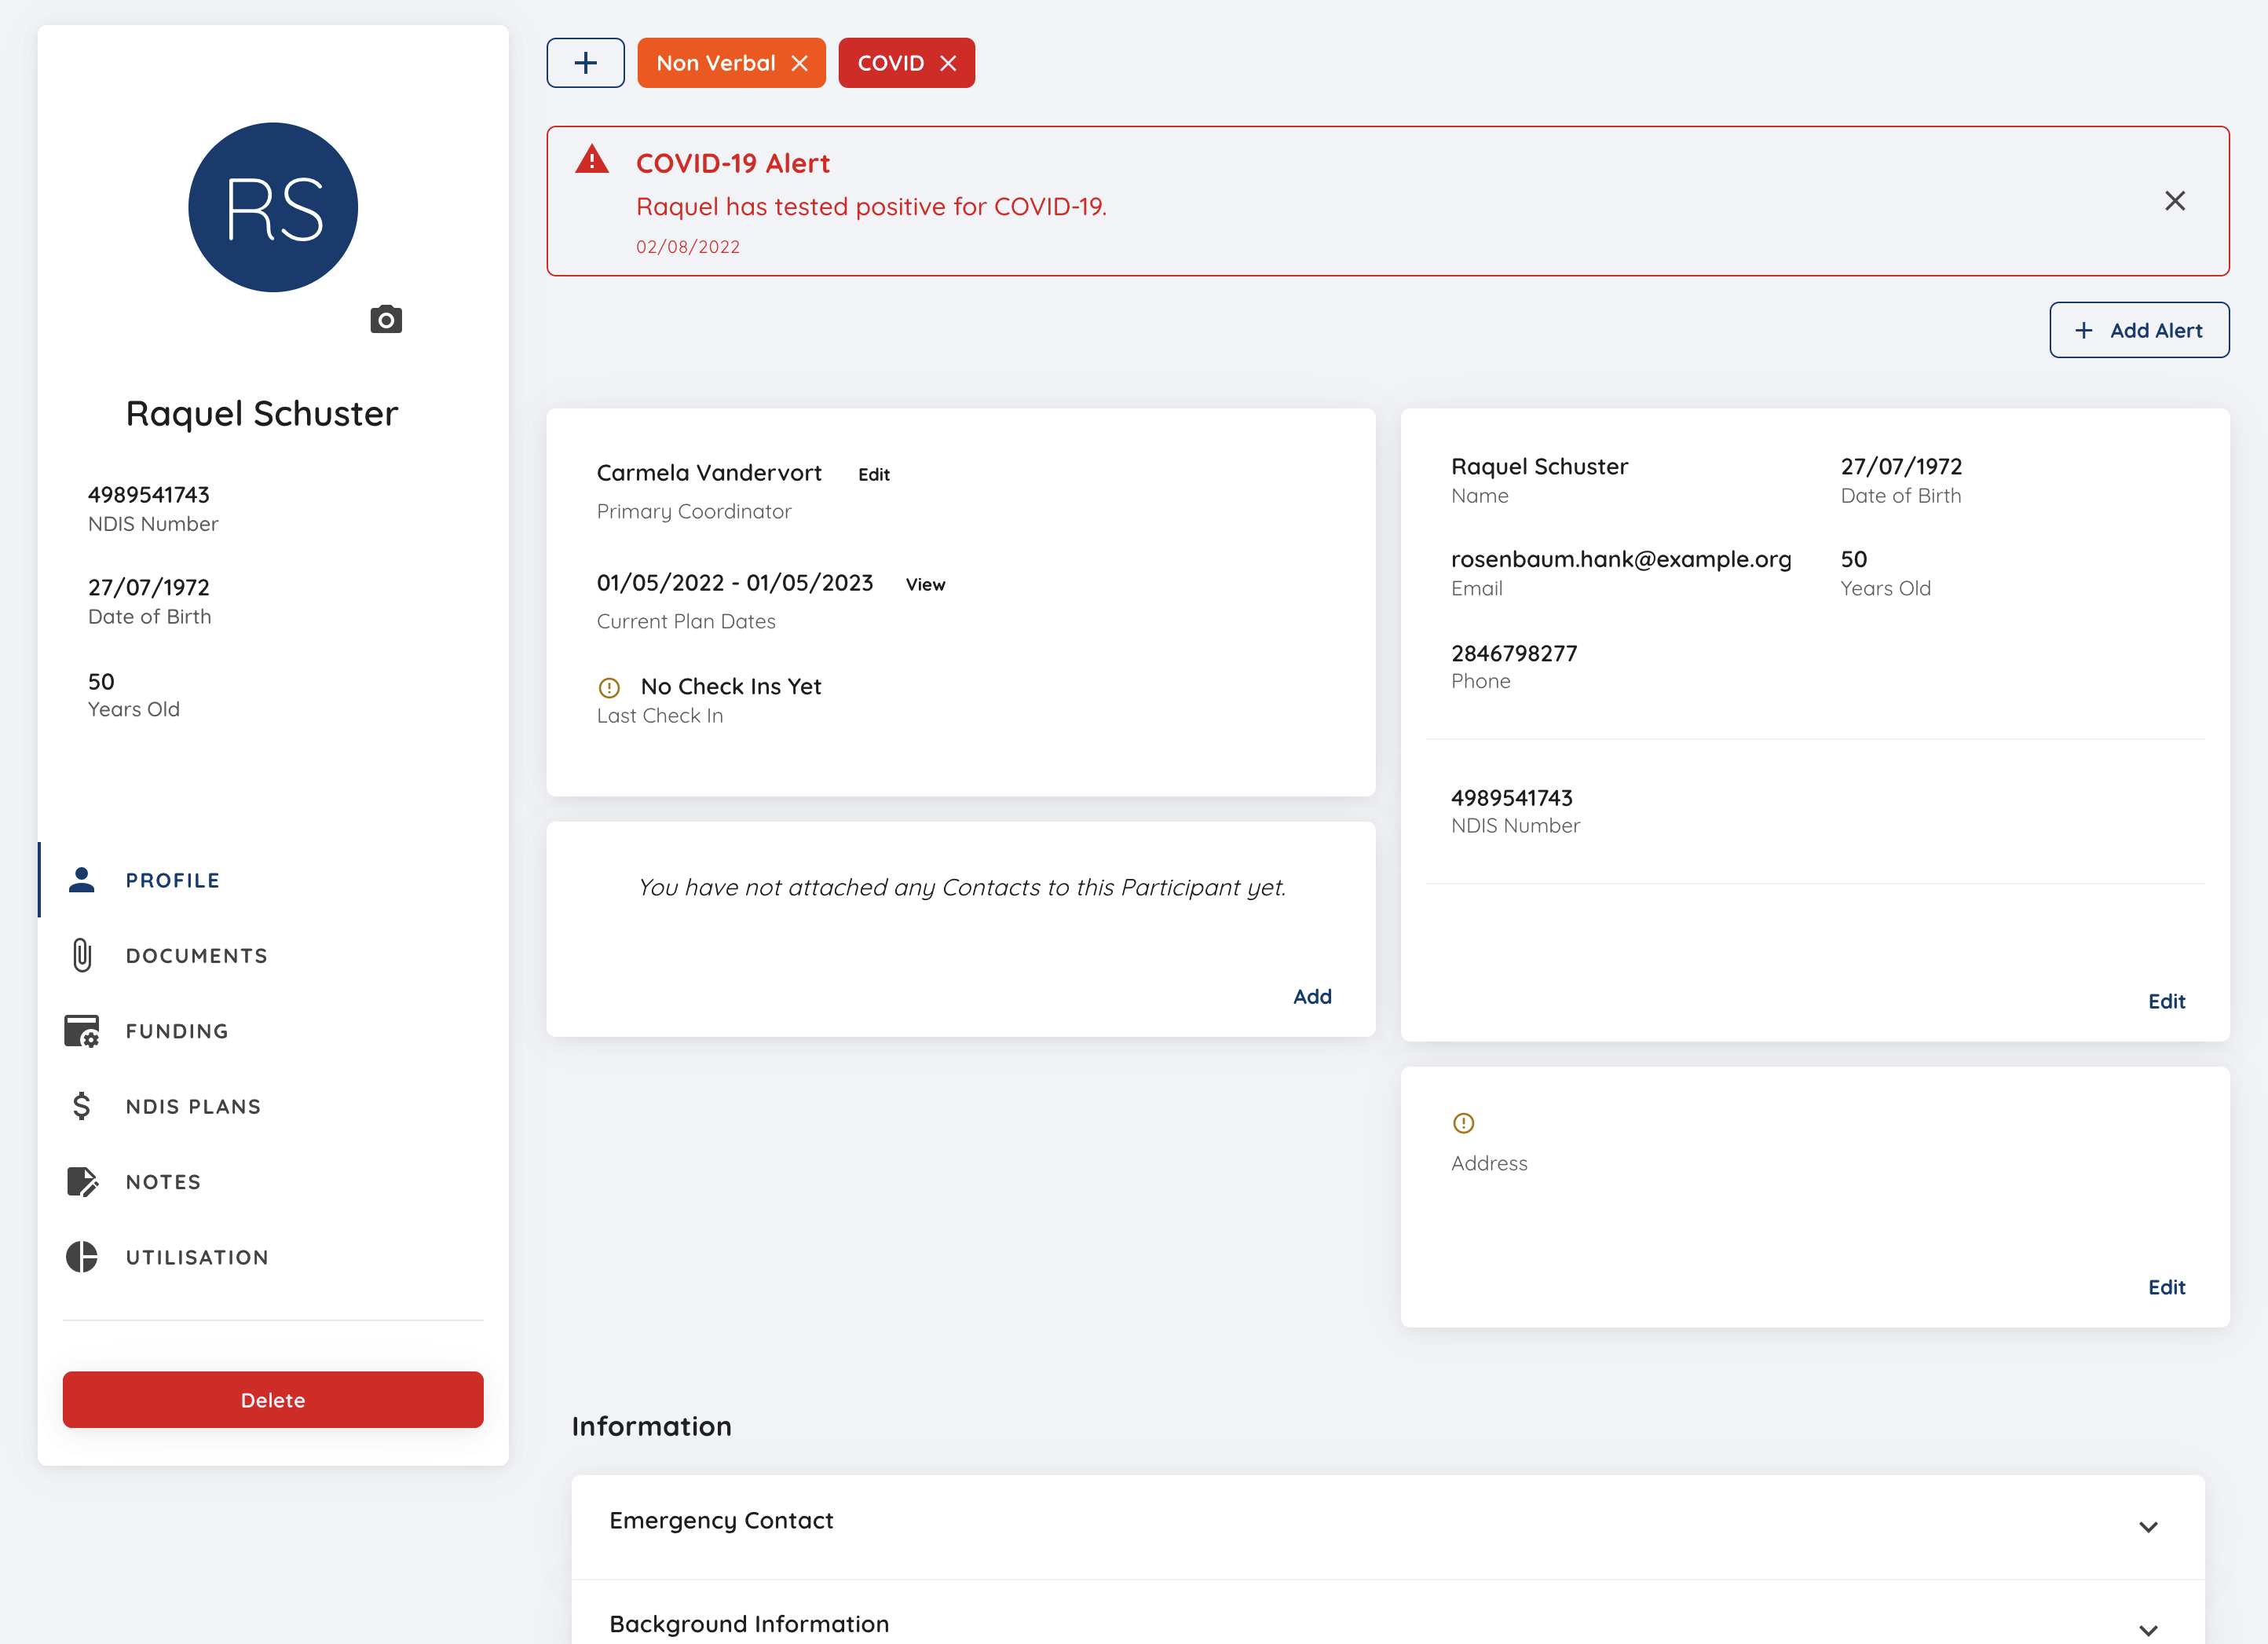Click the Last Check In warning icon

tap(609, 687)
